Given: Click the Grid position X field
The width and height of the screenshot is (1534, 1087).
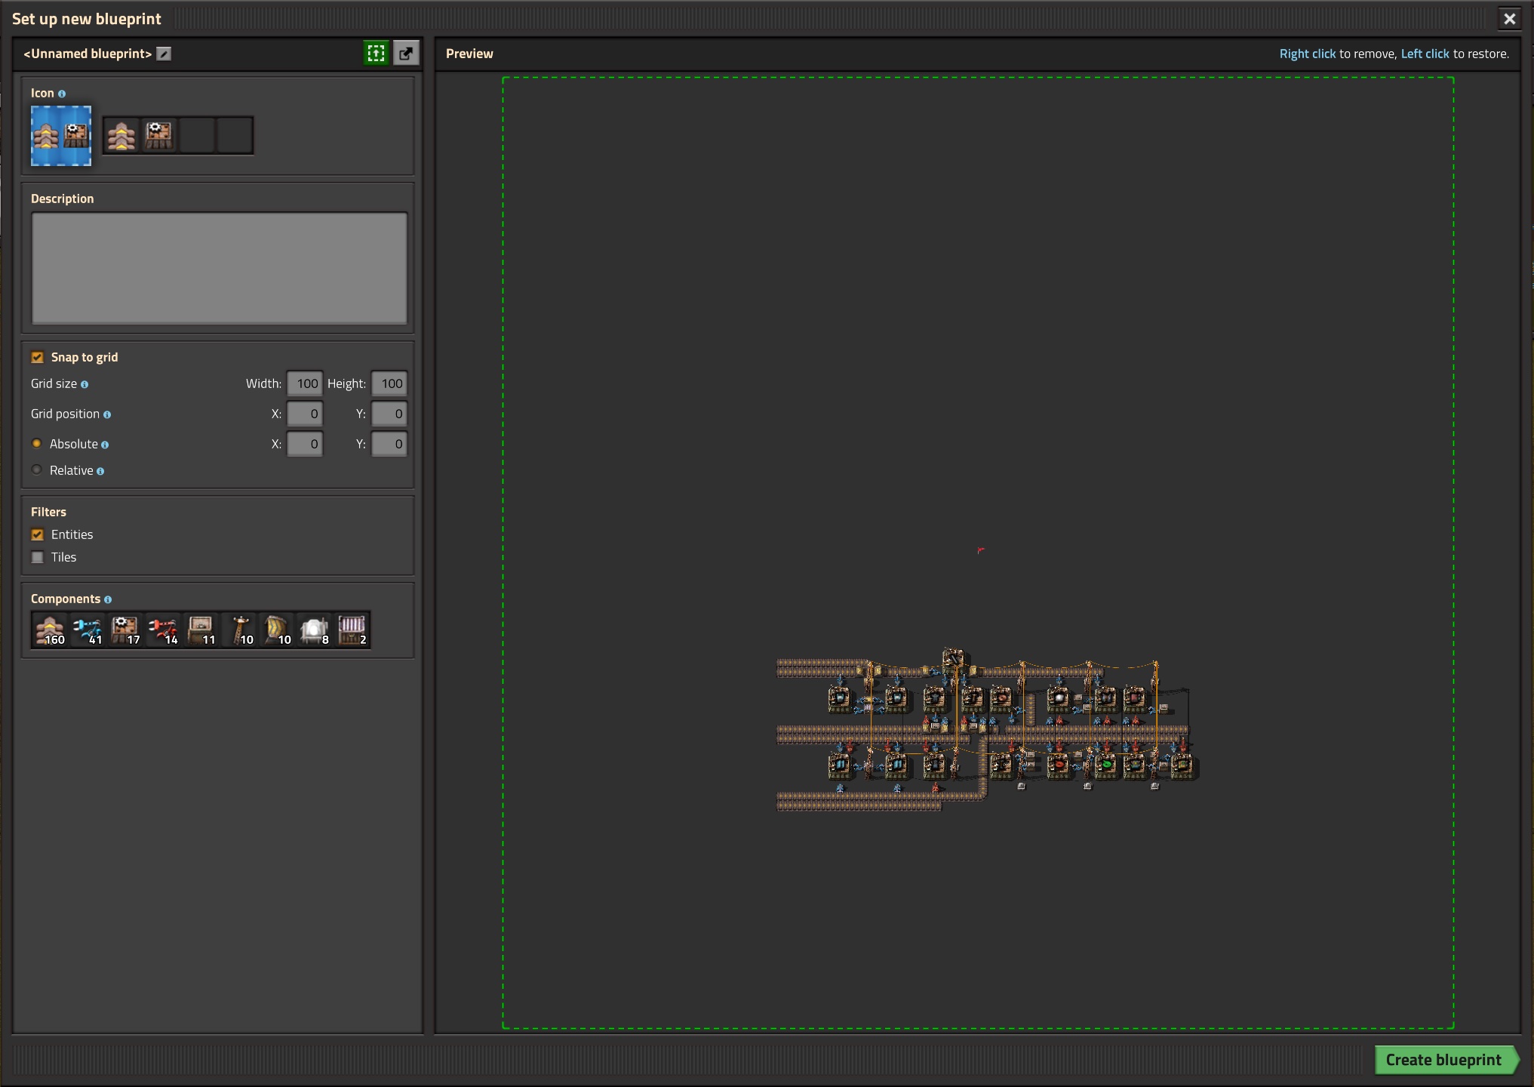Looking at the screenshot, I should point(305,414).
